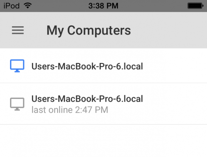Screen dimensions: 207x157
Task: Connect to the online Users-MacBook-Pro-6.local computer name
Action: [87, 66]
